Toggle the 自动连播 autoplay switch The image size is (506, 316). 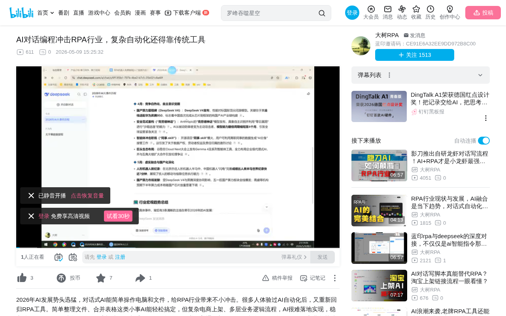click(484, 141)
